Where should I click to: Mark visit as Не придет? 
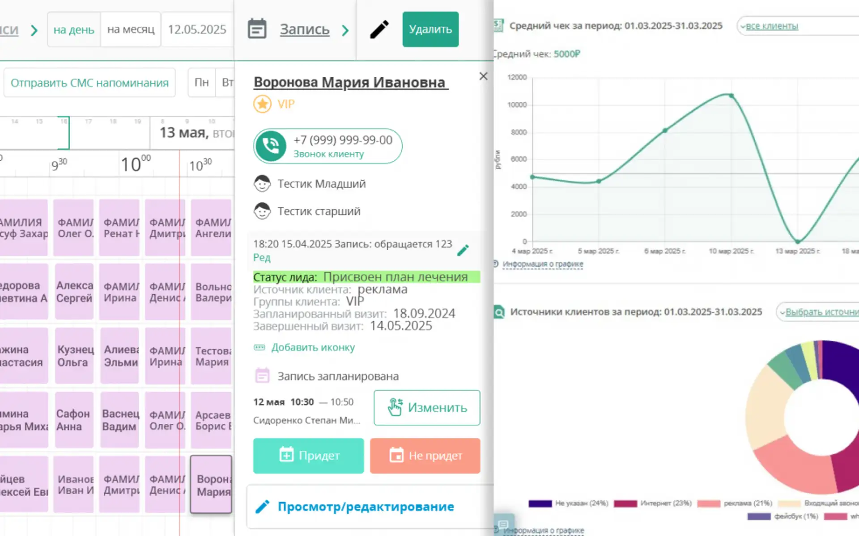425,456
